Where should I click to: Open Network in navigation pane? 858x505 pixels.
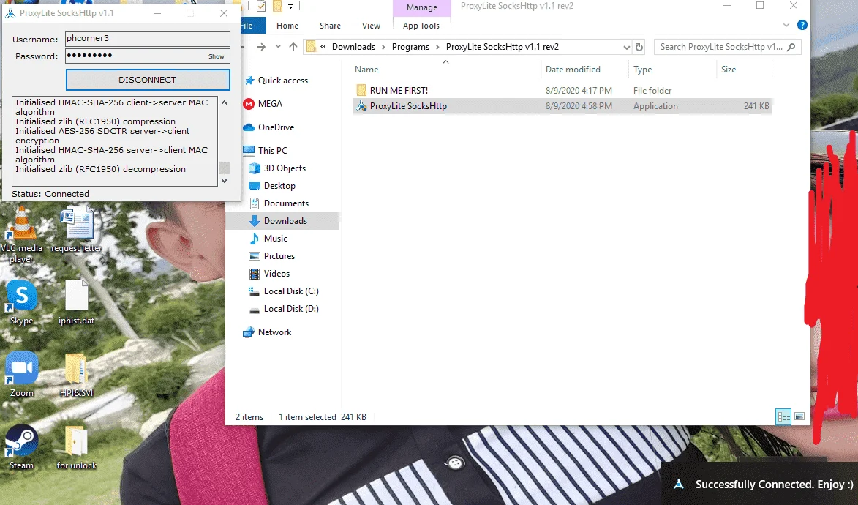click(x=274, y=332)
